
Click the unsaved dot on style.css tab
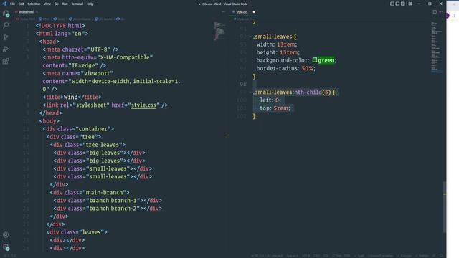254,12
